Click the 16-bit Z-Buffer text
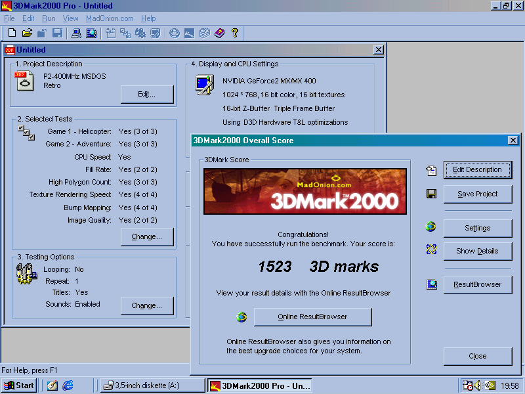This screenshot has height=394, width=525. pyautogui.click(x=246, y=108)
